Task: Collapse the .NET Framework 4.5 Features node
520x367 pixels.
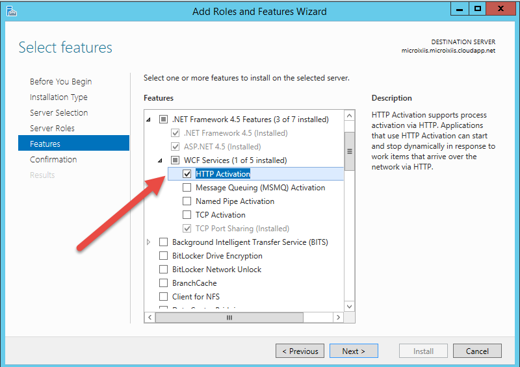Action: coord(149,120)
